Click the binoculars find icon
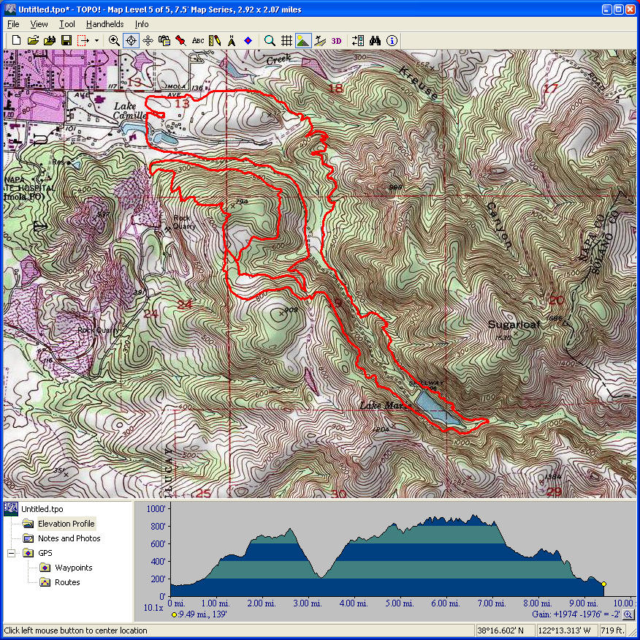 tap(376, 41)
